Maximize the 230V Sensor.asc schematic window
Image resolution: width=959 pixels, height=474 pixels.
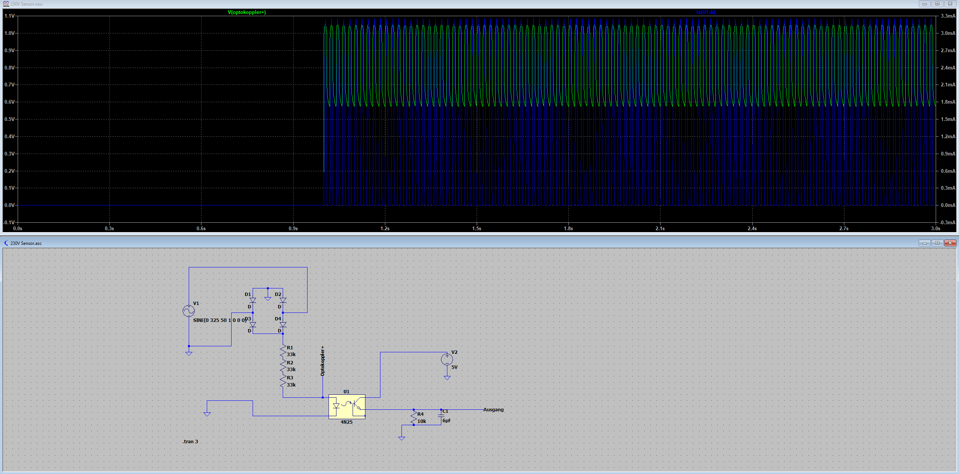(x=937, y=243)
